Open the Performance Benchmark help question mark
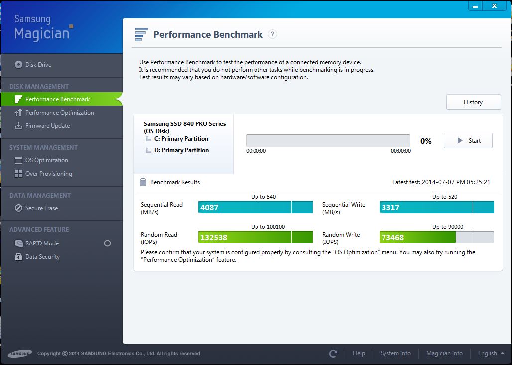This screenshot has height=365, width=512. [x=272, y=34]
